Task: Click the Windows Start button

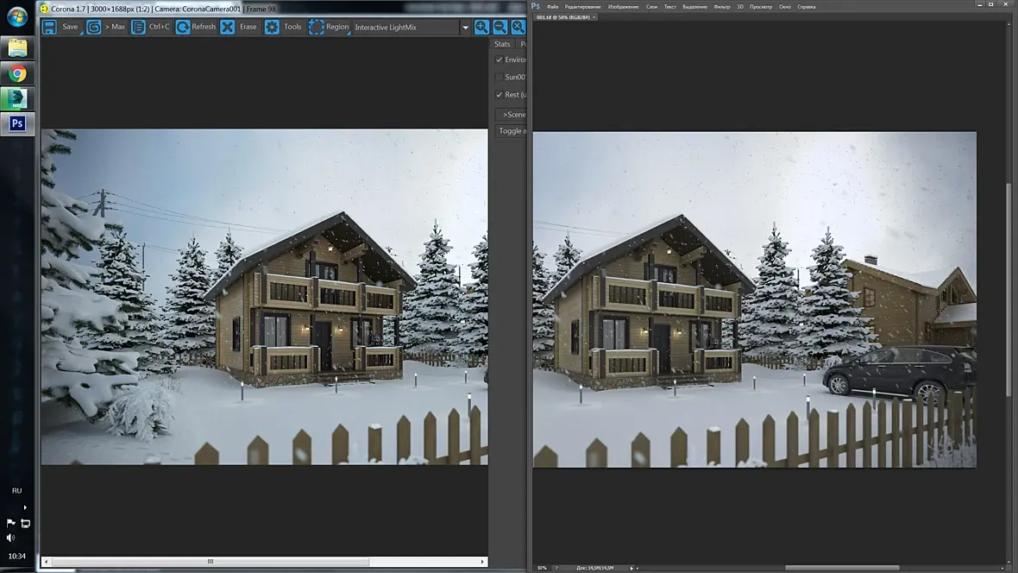Action: (17, 16)
